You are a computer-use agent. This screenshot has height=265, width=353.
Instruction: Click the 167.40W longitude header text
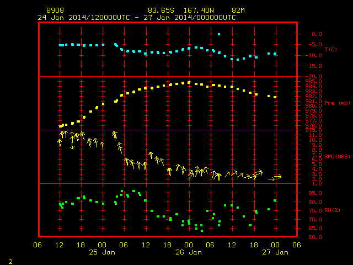click(x=199, y=10)
